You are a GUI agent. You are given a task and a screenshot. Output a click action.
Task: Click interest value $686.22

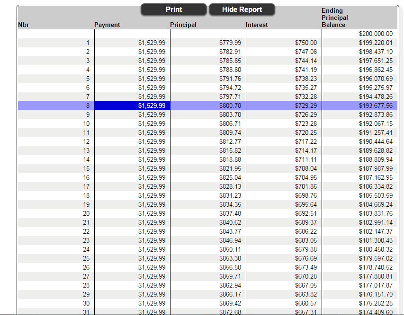point(306,231)
